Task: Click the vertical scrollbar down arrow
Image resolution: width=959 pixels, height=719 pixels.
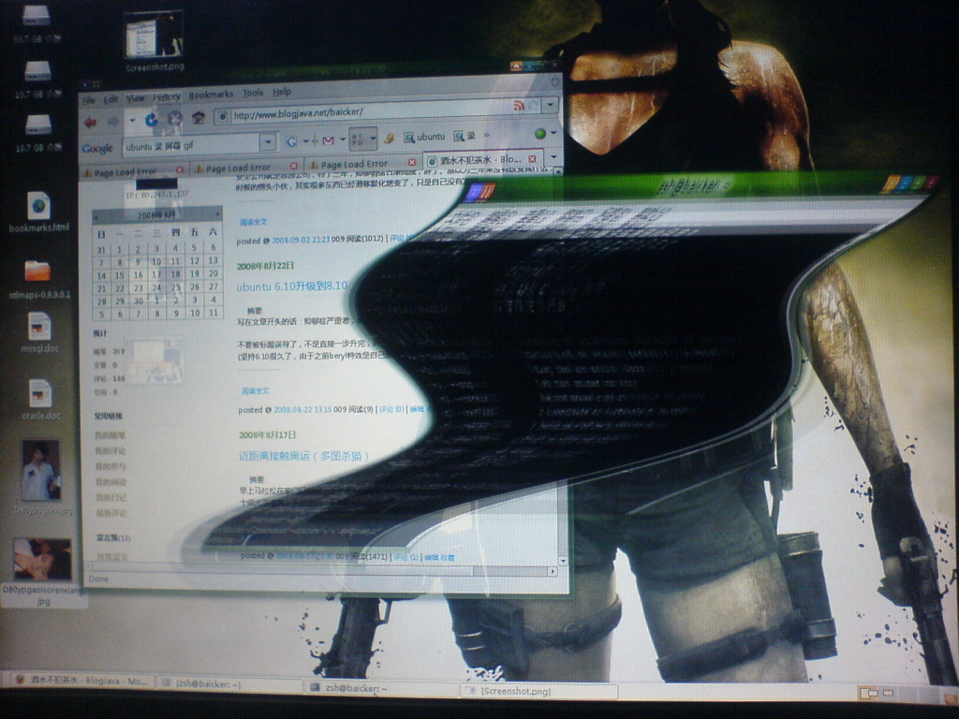Action: (x=563, y=560)
